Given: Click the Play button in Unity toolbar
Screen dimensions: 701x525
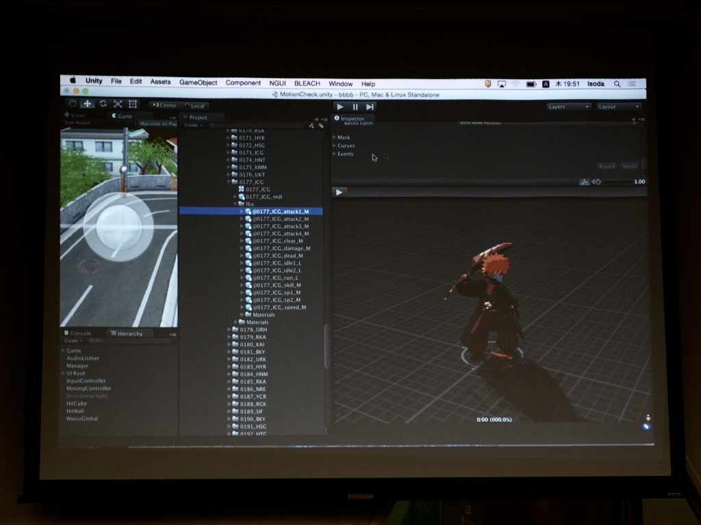Looking at the screenshot, I should point(340,107).
